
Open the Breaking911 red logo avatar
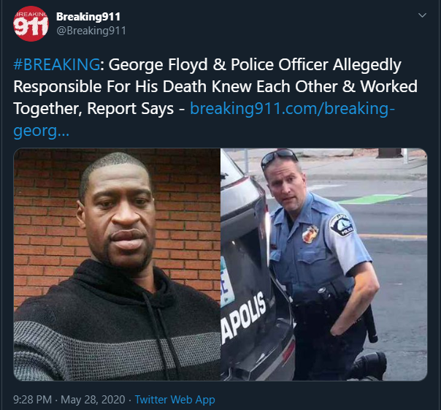tap(31, 23)
